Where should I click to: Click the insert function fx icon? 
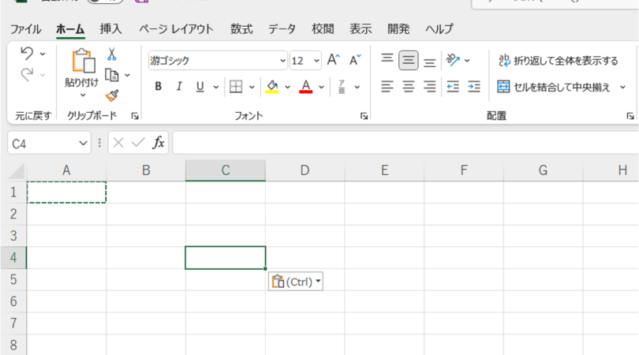159,143
